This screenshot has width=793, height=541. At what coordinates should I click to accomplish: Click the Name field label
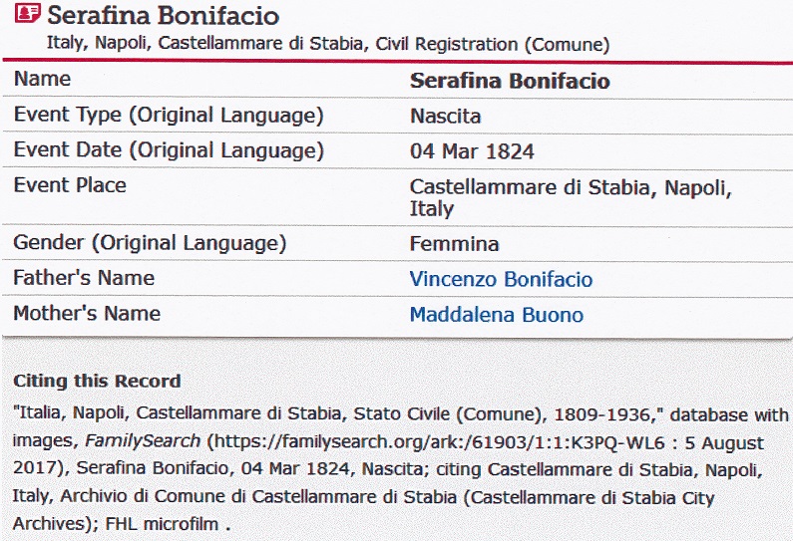[42, 80]
